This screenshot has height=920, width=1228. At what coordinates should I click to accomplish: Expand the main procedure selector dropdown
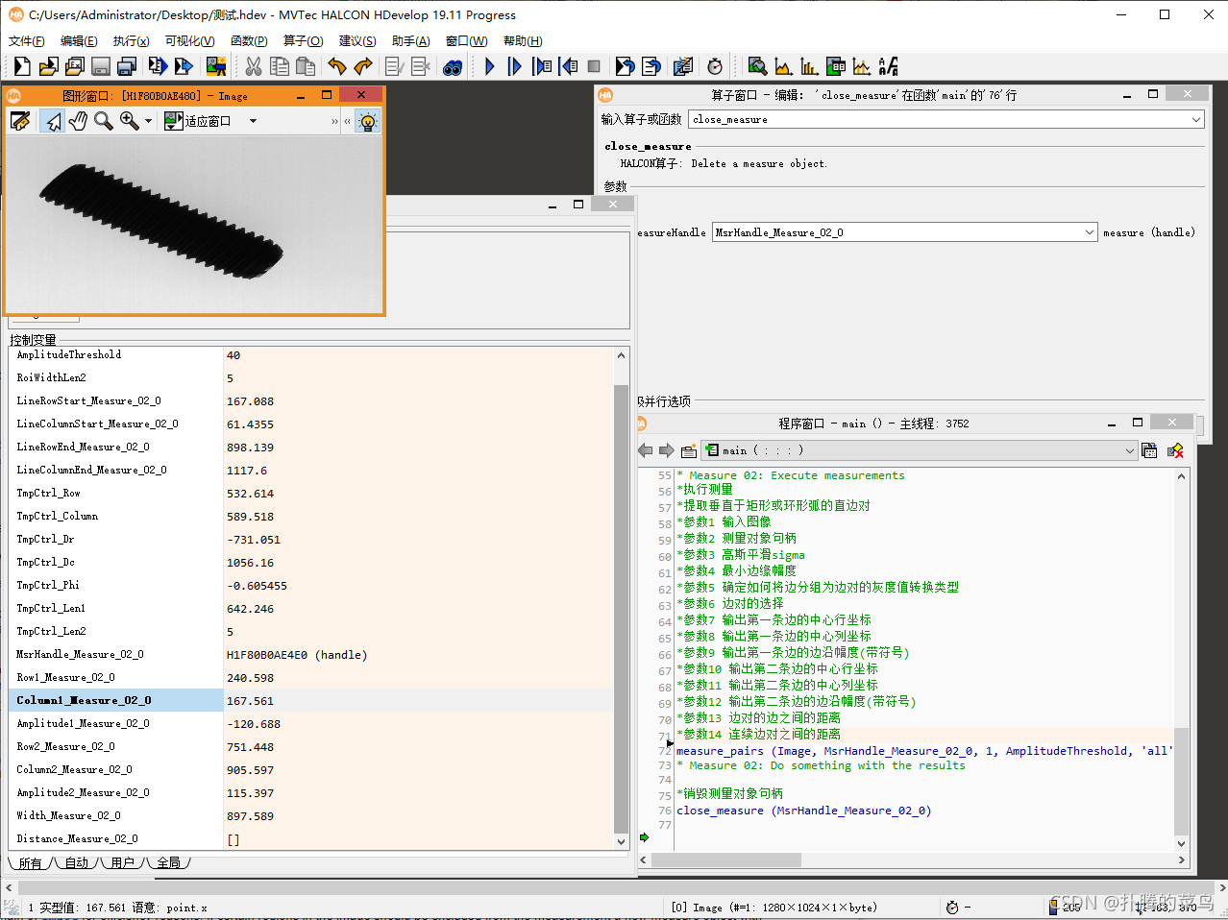point(1129,450)
